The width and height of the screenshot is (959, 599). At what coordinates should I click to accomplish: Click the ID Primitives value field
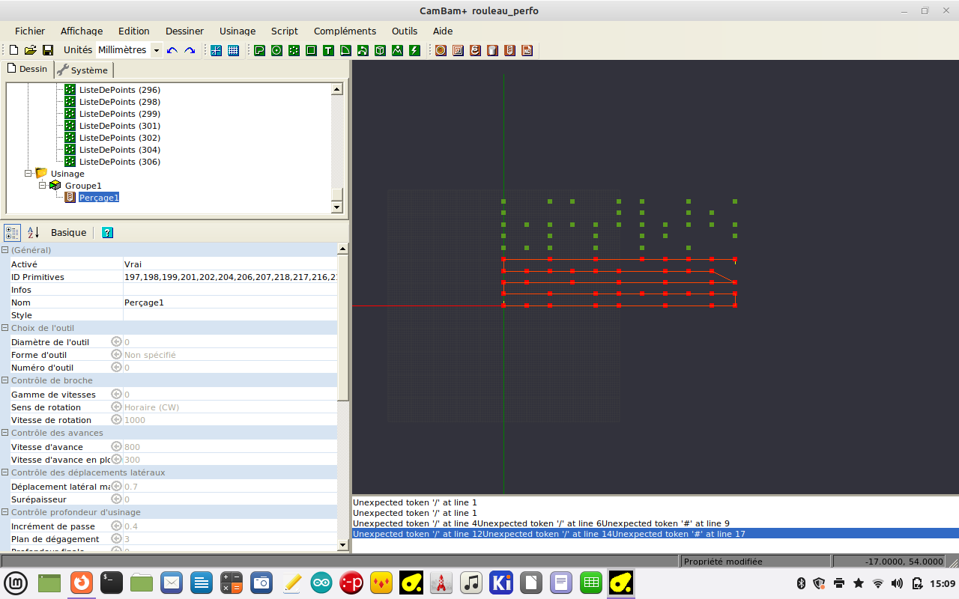click(x=230, y=277)
